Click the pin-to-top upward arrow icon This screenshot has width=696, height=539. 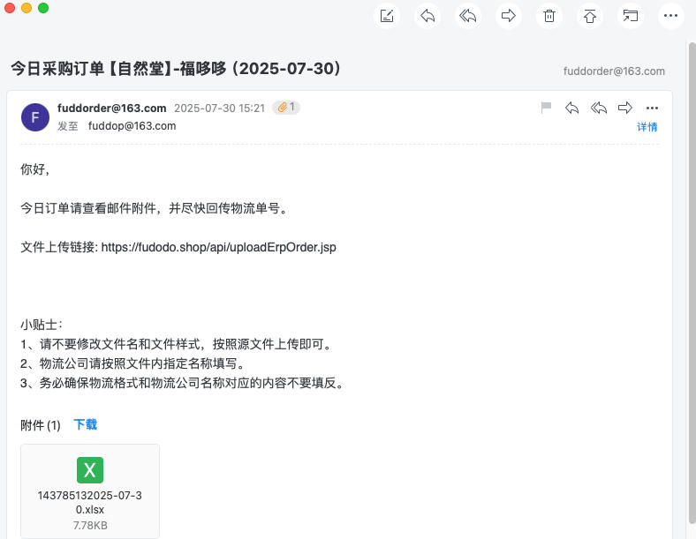[590, 16]
